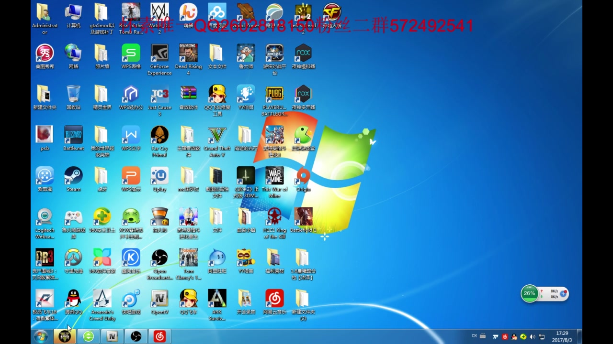Image resolution: width=613 pixels, height=344 pixels.
Task: Select the 鲁大师游戏库 gamepad icon
Action: point(73,223)
